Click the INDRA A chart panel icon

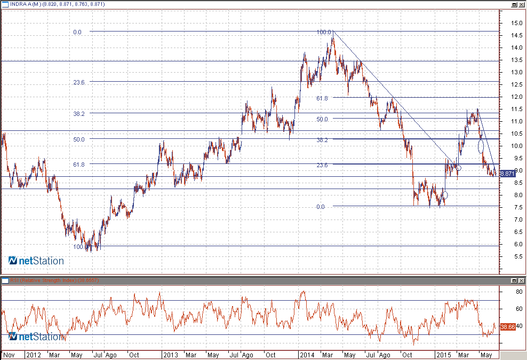pyautogui.click(x=5, y=4)
